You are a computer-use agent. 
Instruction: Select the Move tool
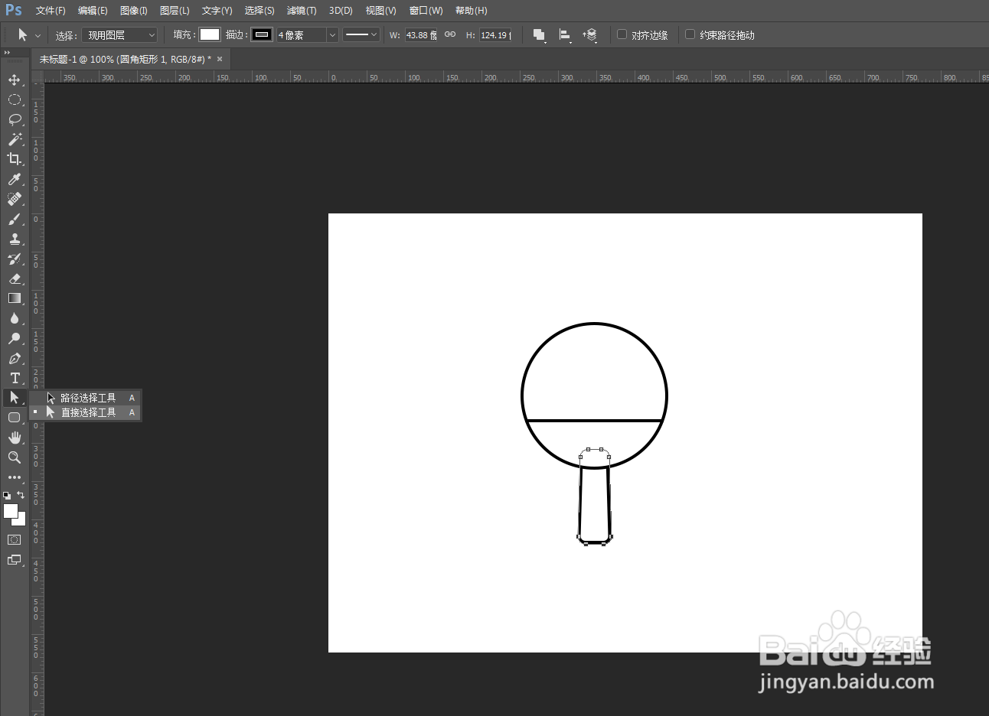[14, 80]
